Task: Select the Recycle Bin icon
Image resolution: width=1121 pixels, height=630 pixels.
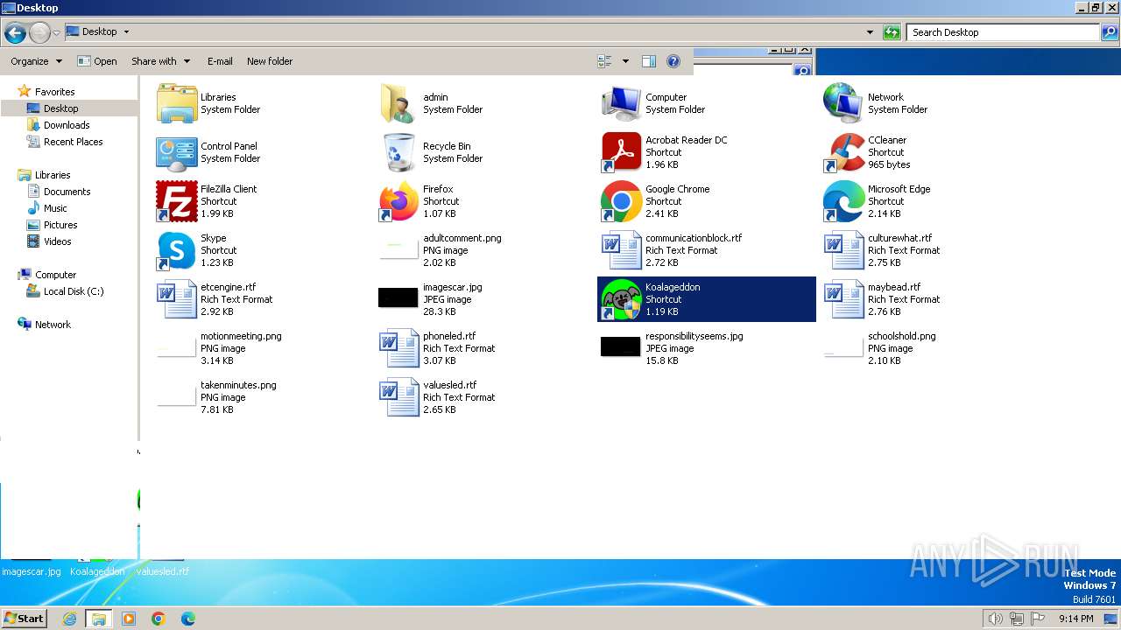Action: 399,152
